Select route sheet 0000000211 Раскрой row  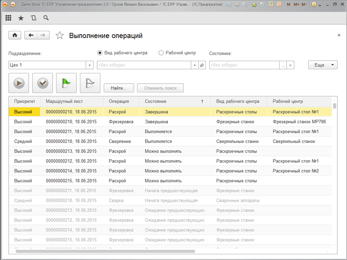point(170,131)
